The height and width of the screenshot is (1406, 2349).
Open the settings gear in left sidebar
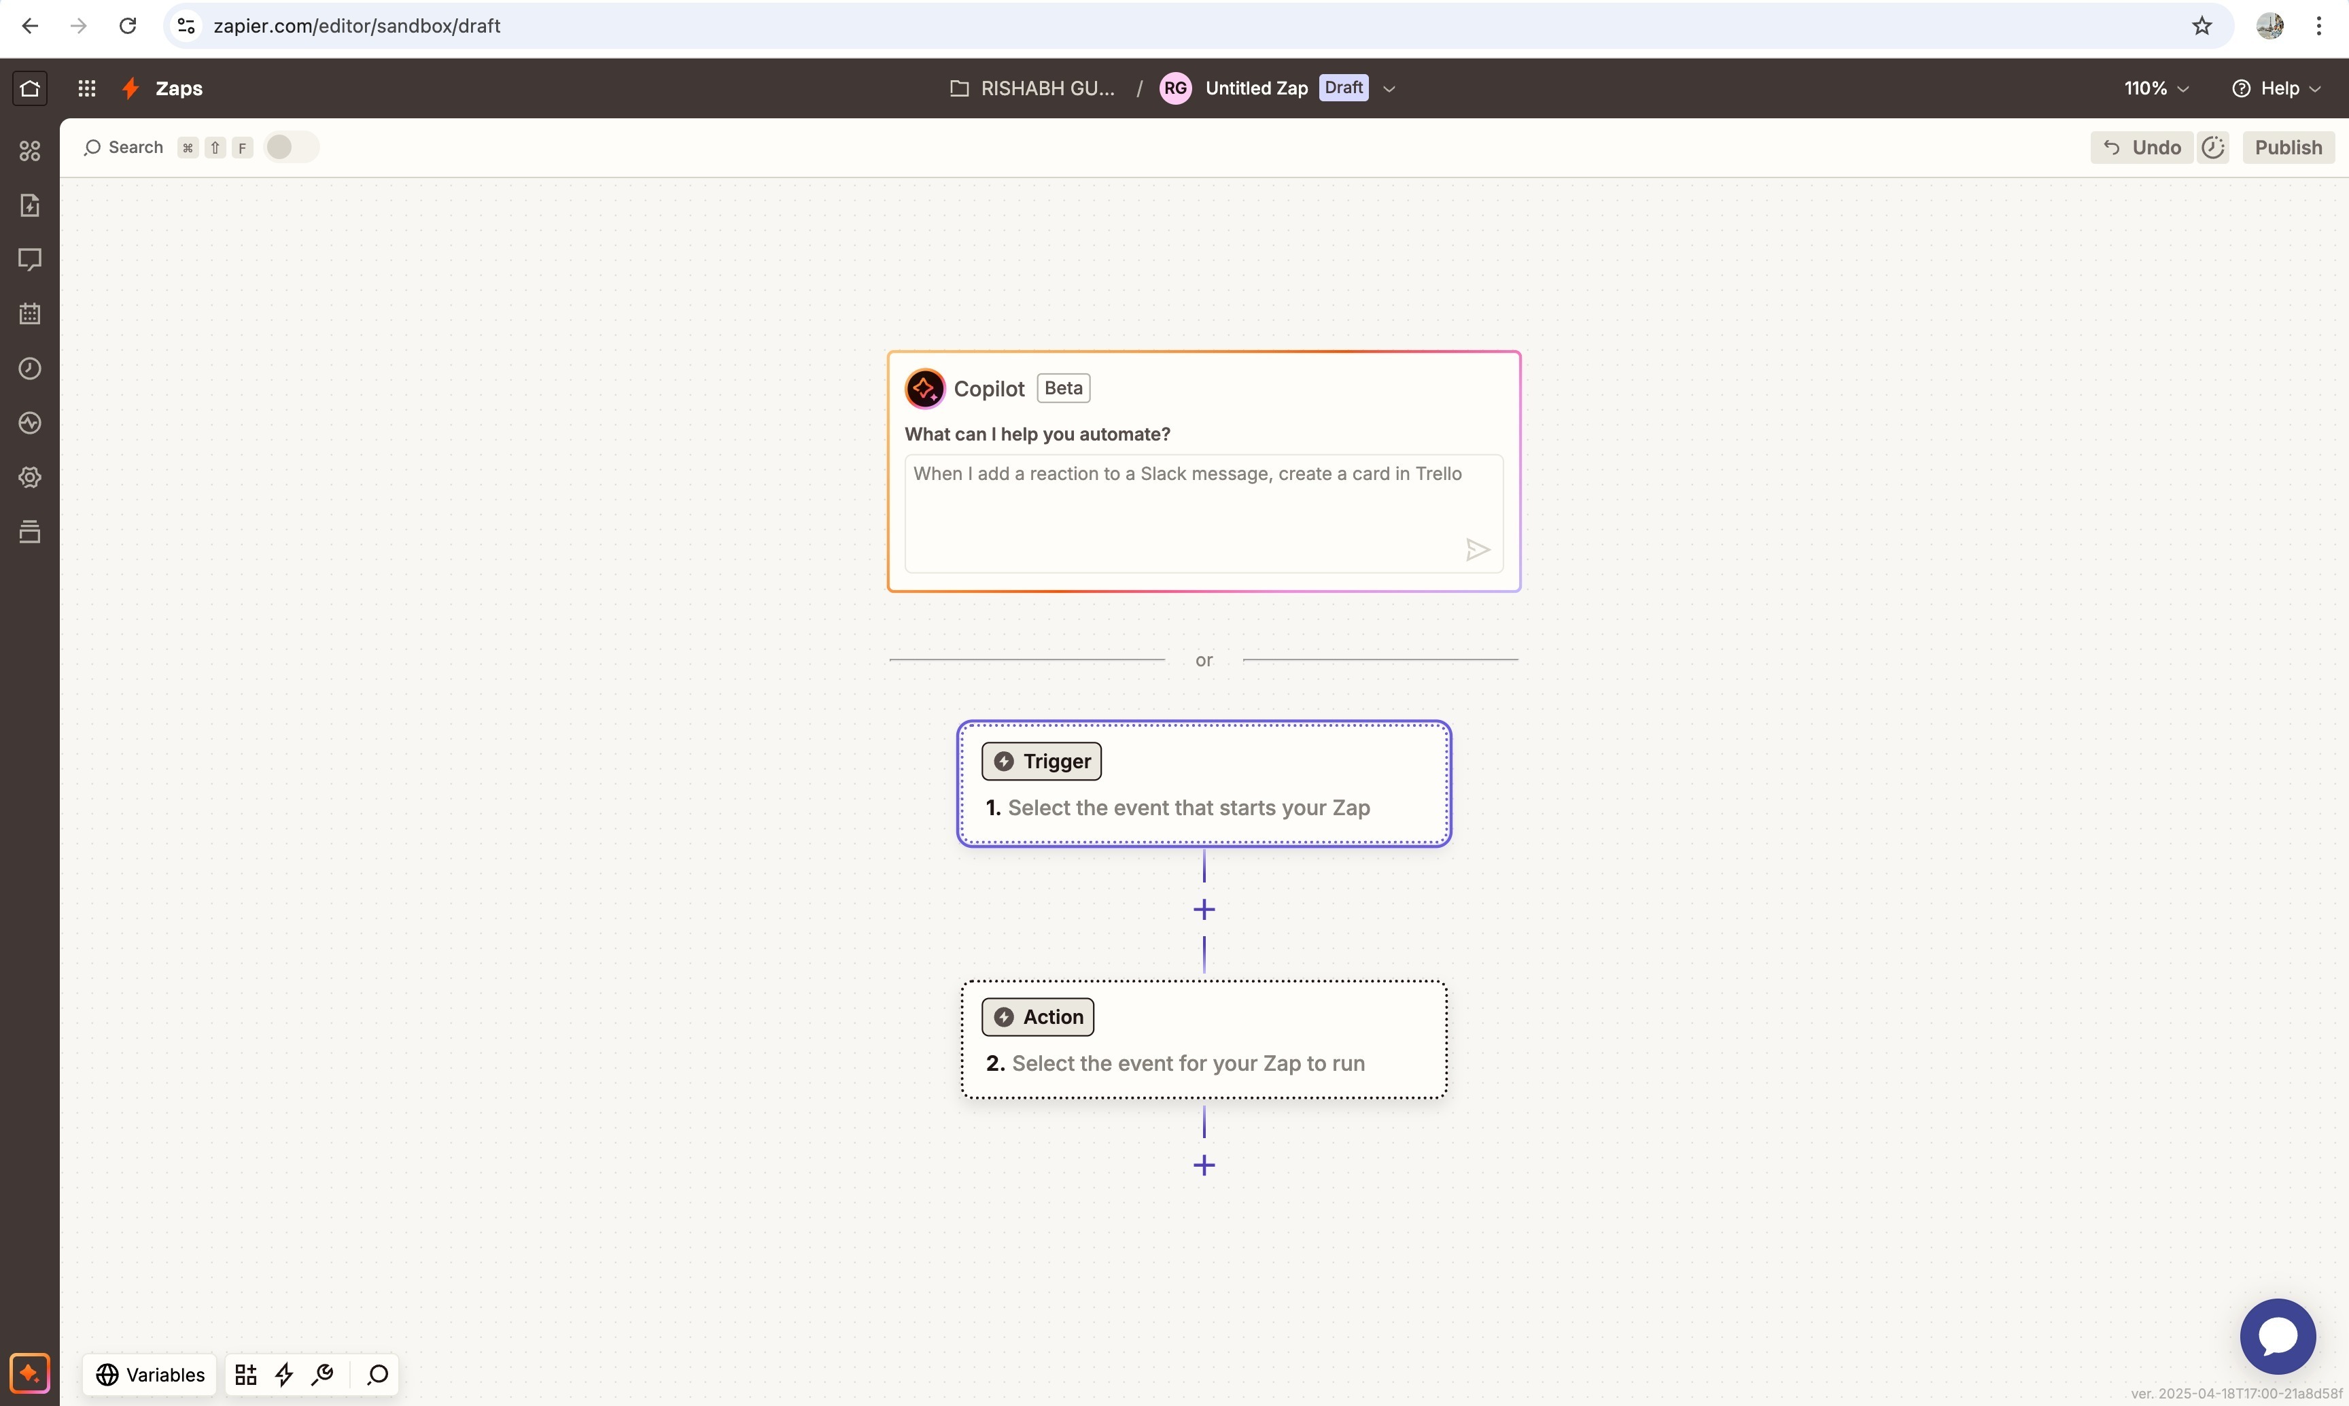tap(29, 477)
